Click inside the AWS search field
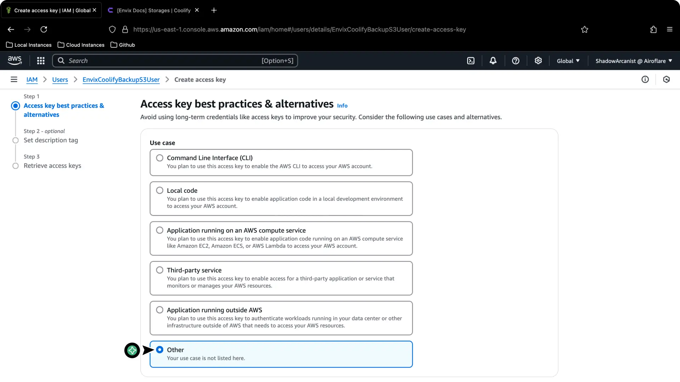The image size is (680, 382). pyautogui.click(x=159, y=60)
